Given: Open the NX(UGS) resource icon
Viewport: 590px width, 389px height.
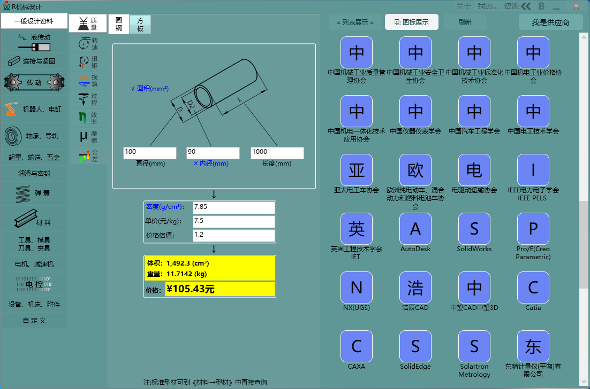Looking at the screenshot, I should click(357, 287).
